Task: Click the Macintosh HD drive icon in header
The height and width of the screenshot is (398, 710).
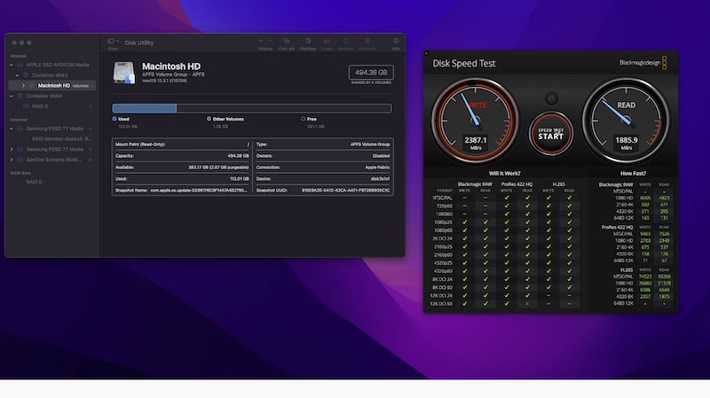Action: coord(123,73)
